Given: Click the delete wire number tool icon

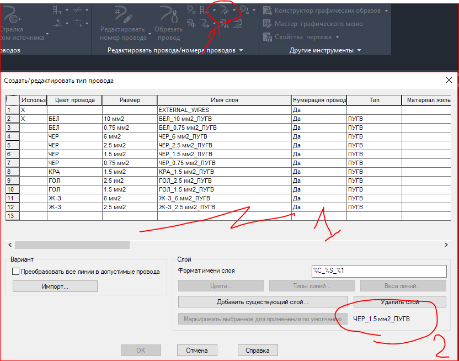Looking at the screenshot, I should click(190, 9).
